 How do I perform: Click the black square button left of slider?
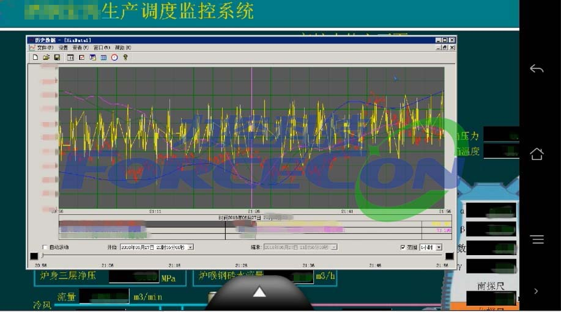pyautogui.click(x=34, y=256)
